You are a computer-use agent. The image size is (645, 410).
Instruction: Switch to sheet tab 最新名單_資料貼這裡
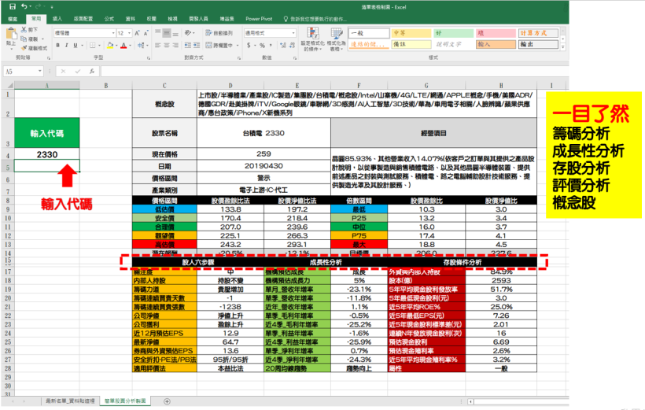pos(70,401)
